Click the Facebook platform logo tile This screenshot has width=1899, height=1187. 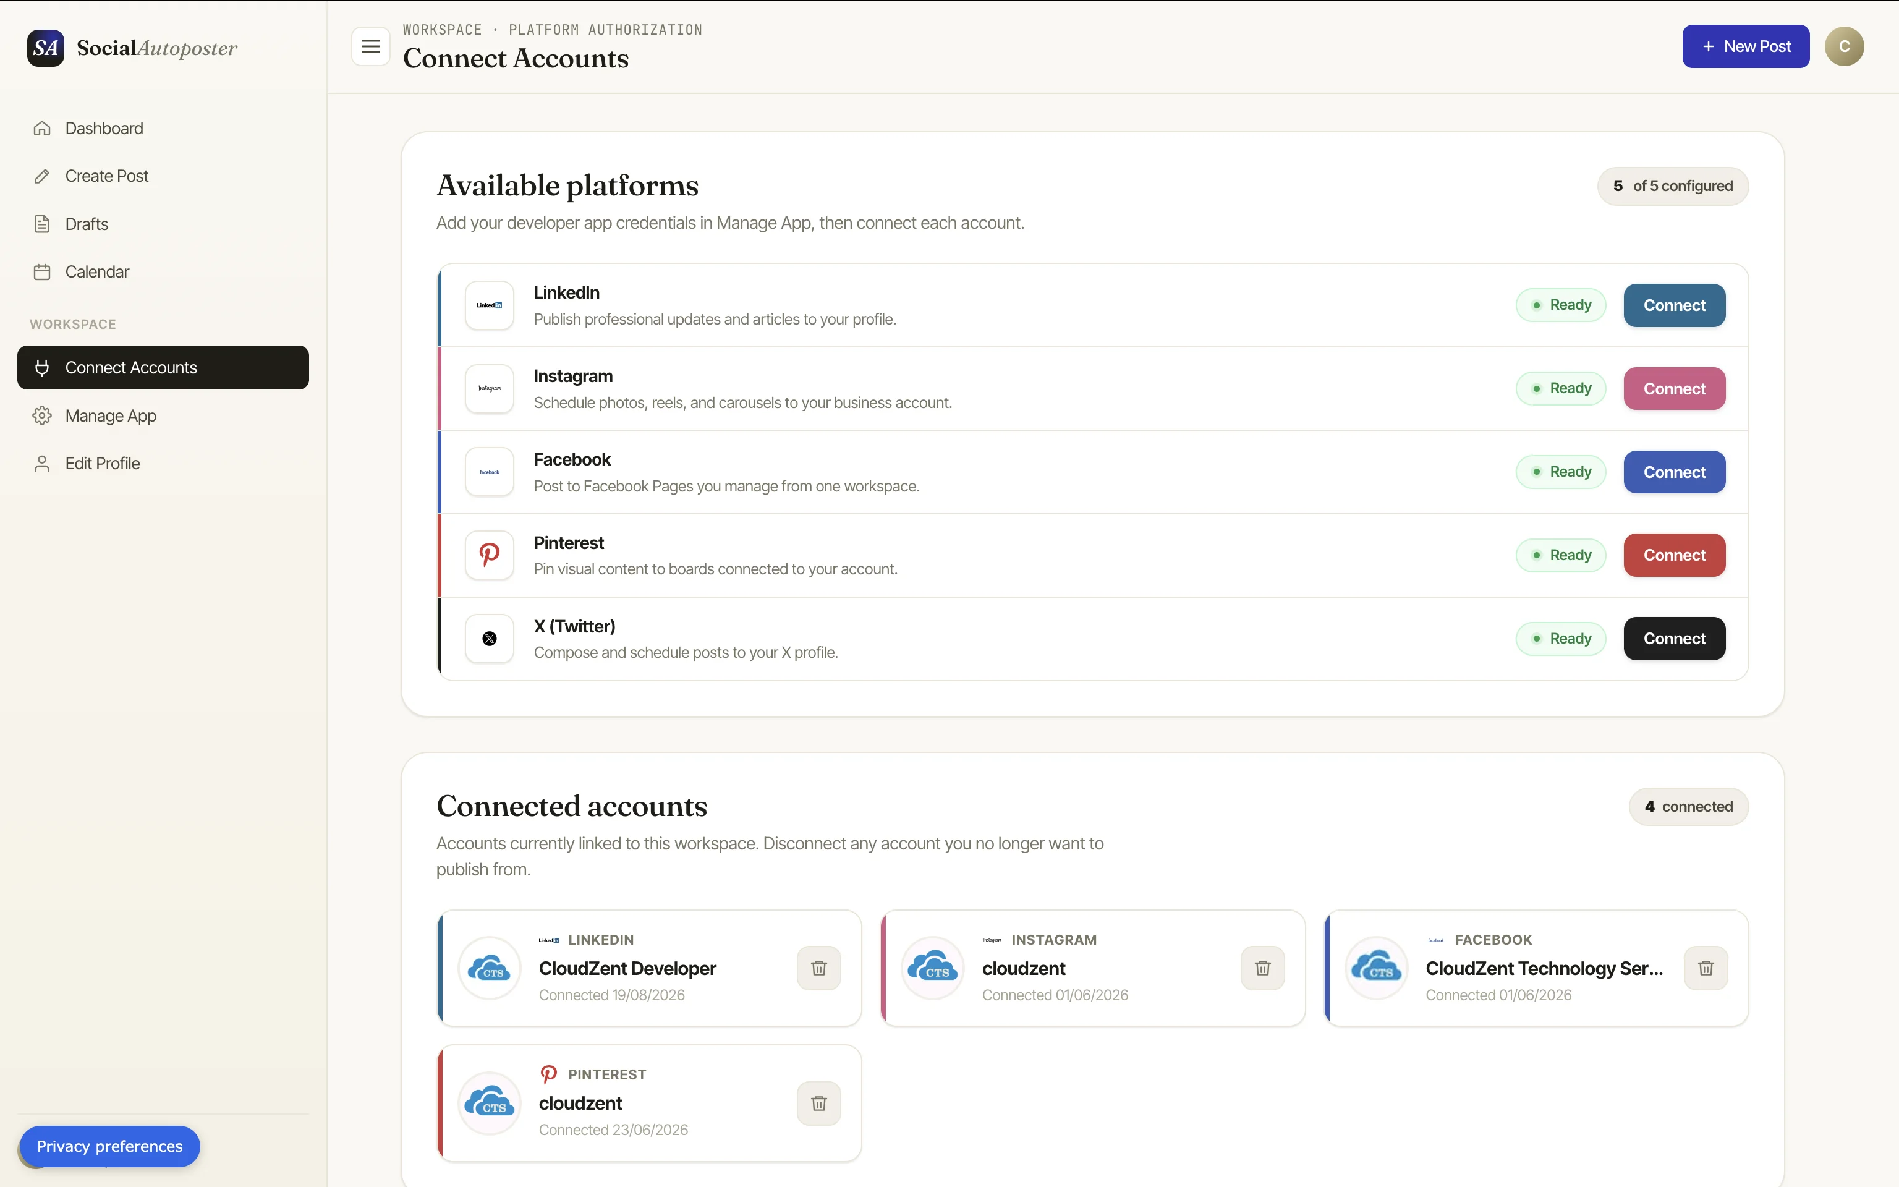tap(490, 472)
